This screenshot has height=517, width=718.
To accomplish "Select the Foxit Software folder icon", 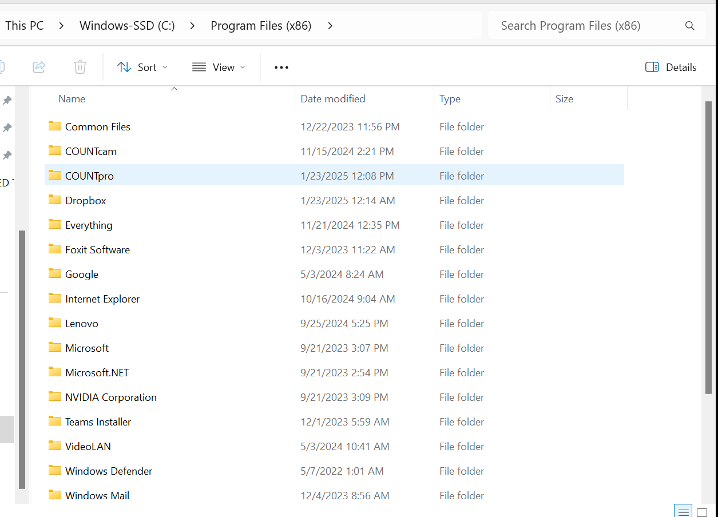I will 55,249.
